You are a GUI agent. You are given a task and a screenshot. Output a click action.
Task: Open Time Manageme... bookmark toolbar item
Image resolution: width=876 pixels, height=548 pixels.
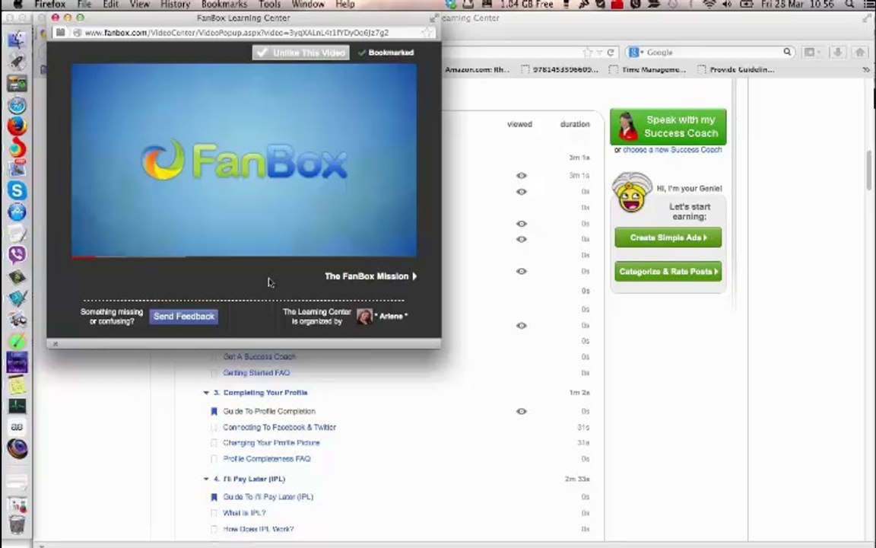point(648,70)
